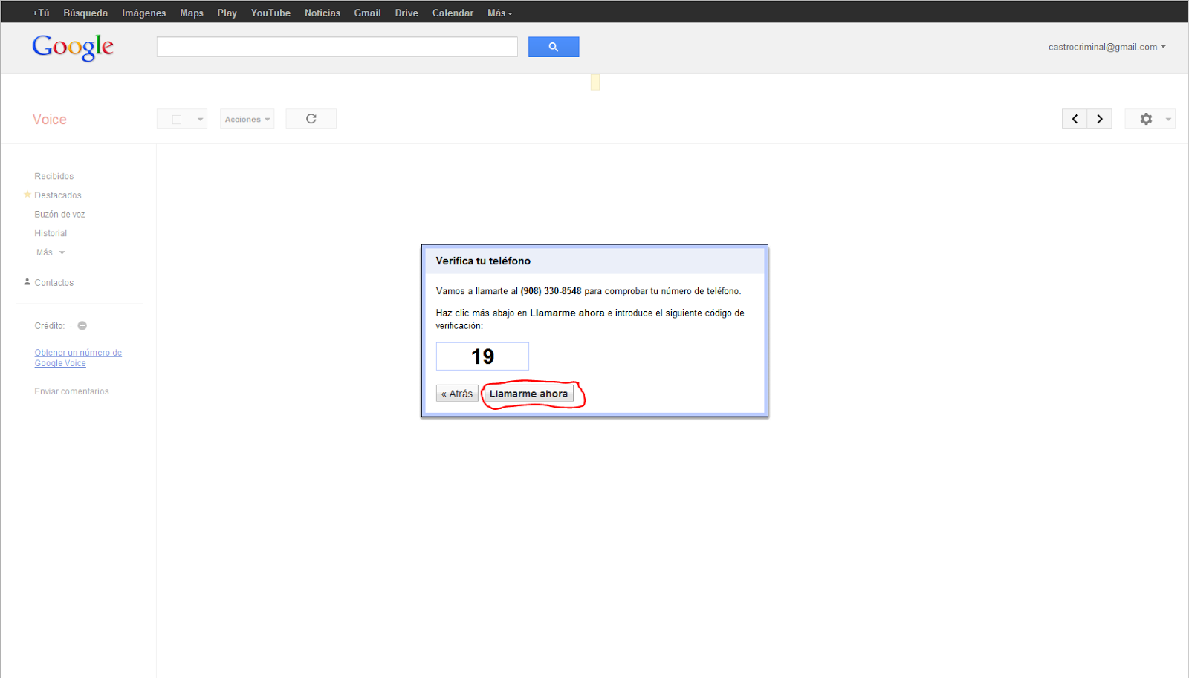The image size is (1189, 678).
Task: Open the Recibidos folder
Action: (54, 176)
